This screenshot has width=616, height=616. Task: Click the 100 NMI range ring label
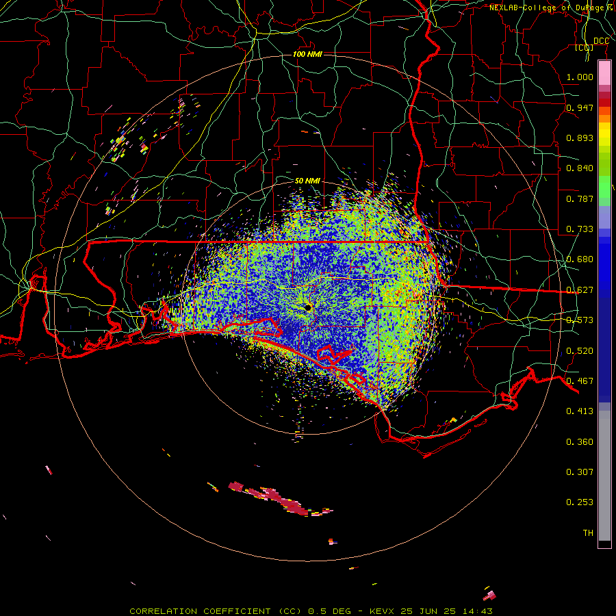point(307,54)
